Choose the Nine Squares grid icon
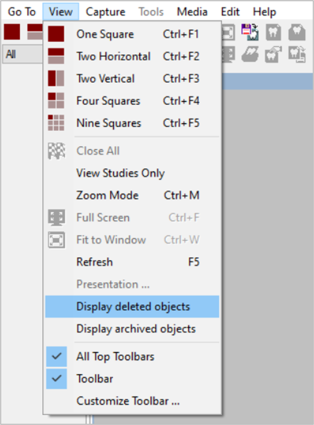Image resolution: width=314 pixels, height=425 pixels. coord(56,123)
